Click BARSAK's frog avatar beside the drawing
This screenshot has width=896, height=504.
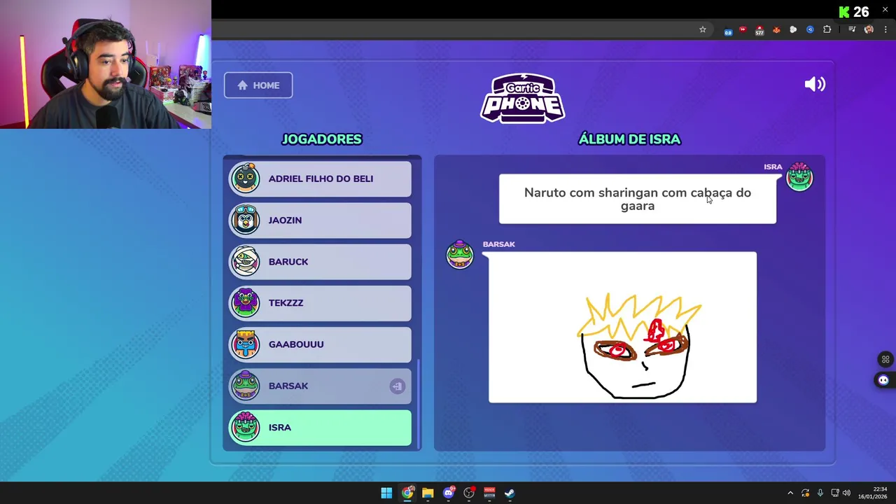pos(460,254)
